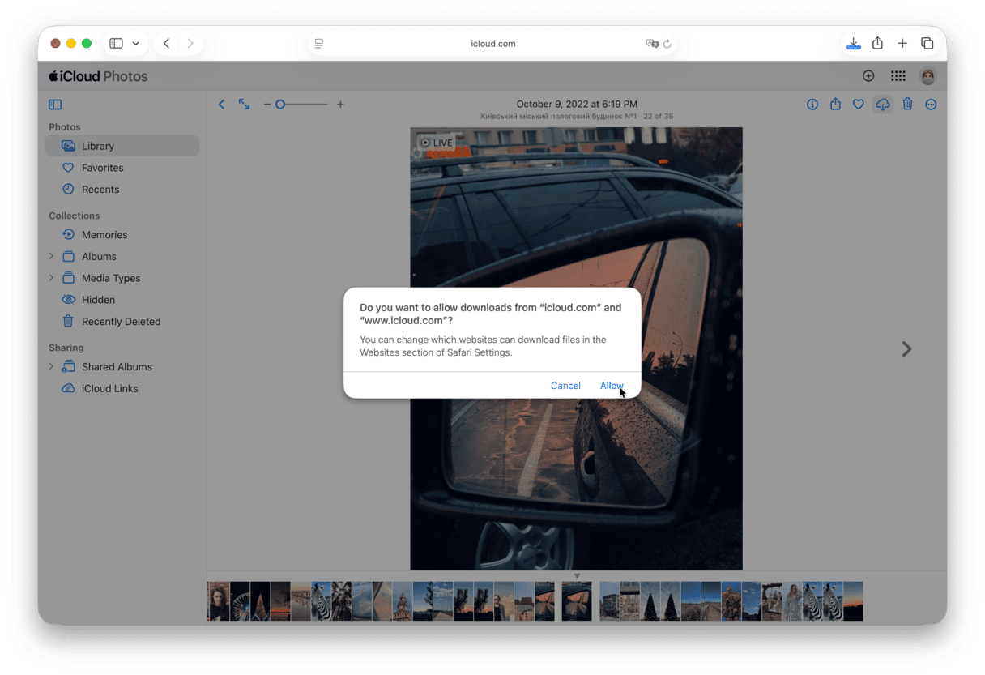This screenshot has width=985, height=675.
Task: Expand the Albums collection
Action: tap(51, 256)
